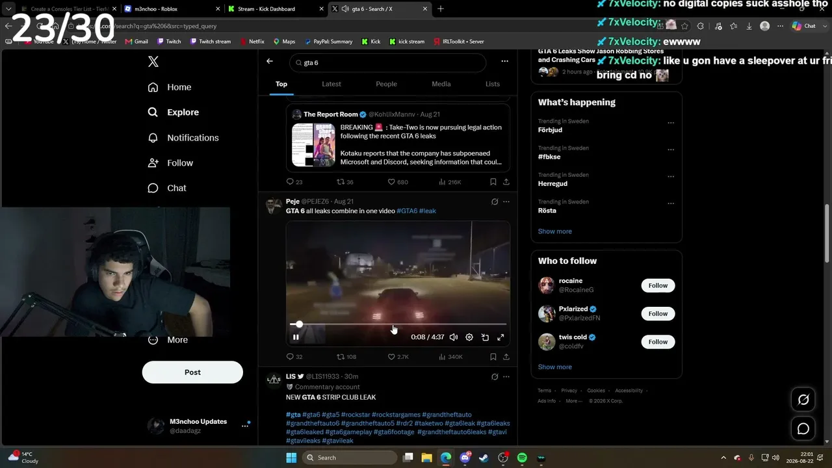Open the Maps bookmark
This screenshot has width=832, height=468.
[x=284, y=42]
